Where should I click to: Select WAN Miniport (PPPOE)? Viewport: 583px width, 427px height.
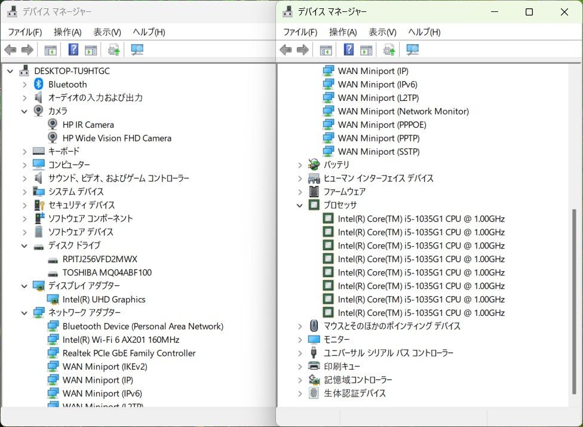(382, 124)
